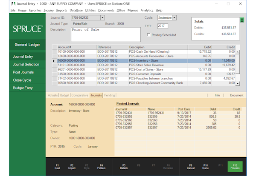Open the Info panel link
This screenshot has height=176, width=256.
click(217, 95)
